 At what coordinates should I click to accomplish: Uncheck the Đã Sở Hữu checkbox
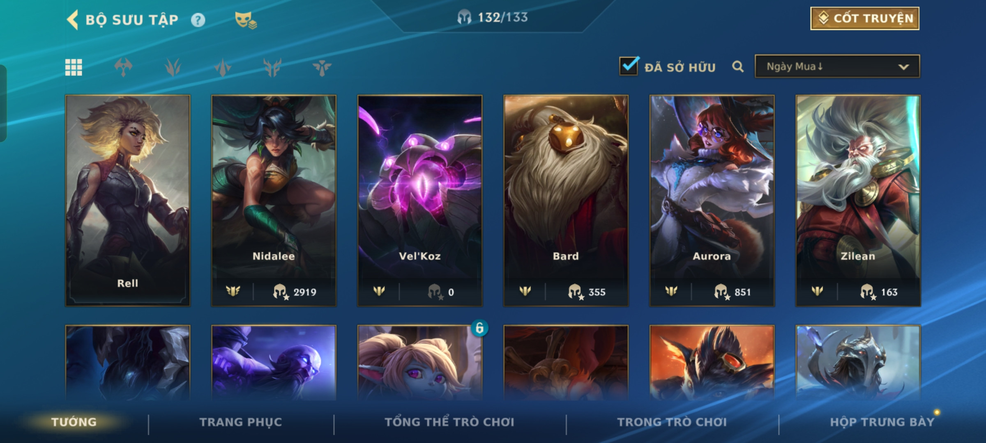(x=629, y=66)
